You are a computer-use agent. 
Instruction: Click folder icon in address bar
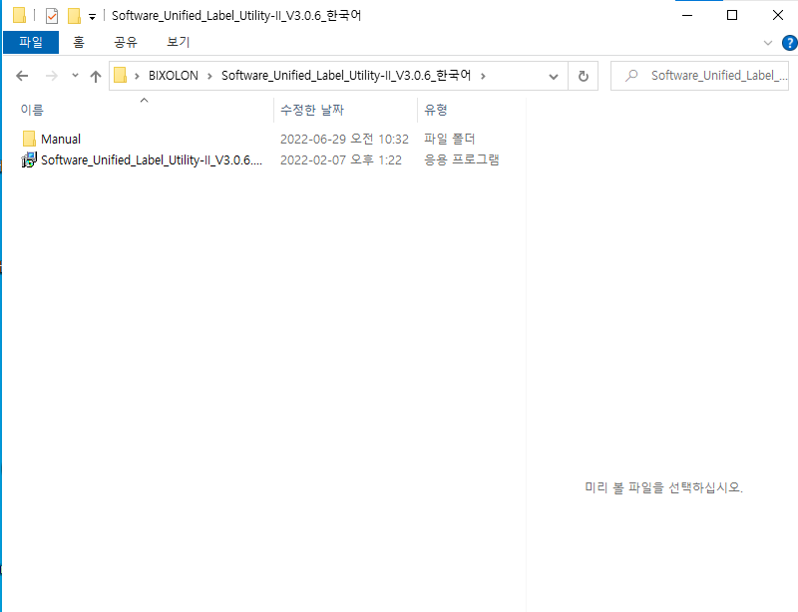coord(120,76)
